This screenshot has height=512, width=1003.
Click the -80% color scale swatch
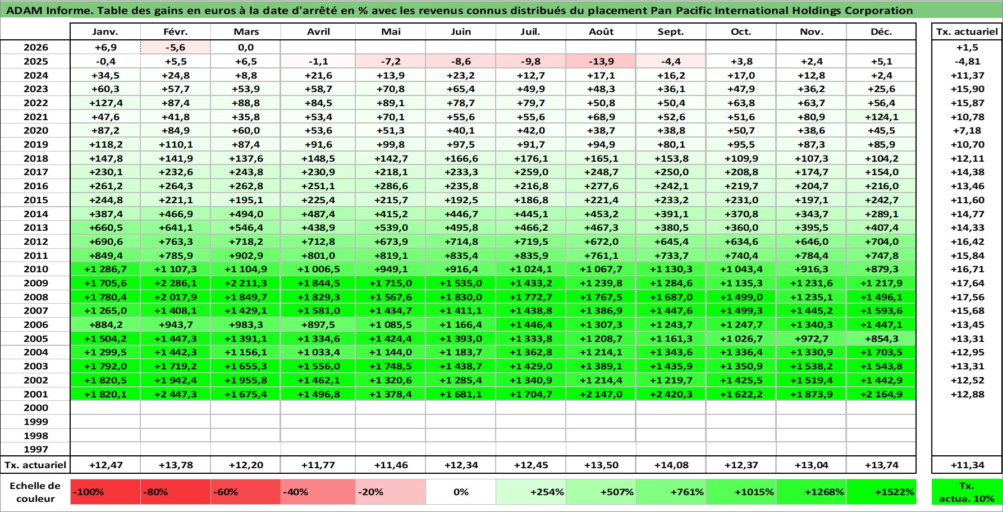(176, 492)
